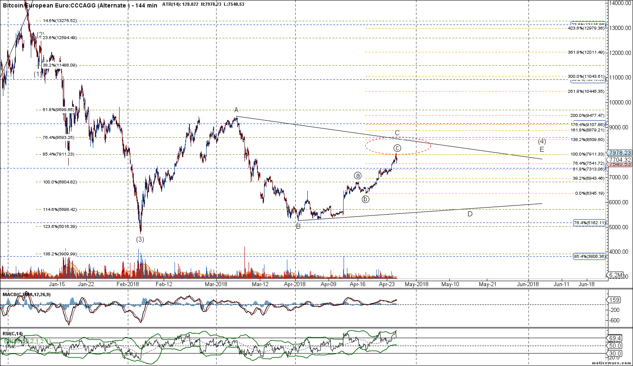This screenshot has height=366, width=633.
Task: Click the price tag '7704.32'
Action: pyautogui.click(x=620, y=160)
